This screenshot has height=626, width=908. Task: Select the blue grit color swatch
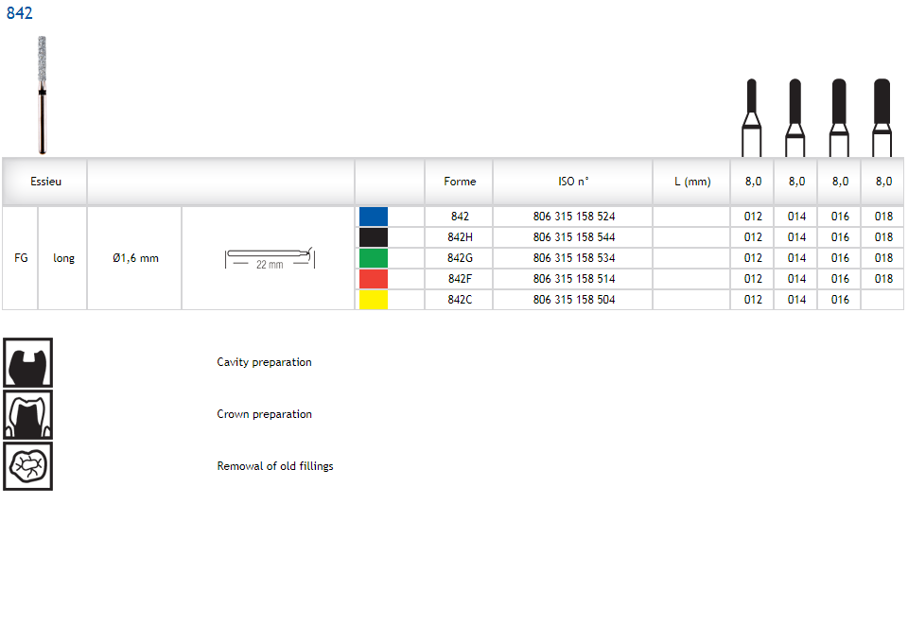374,217
